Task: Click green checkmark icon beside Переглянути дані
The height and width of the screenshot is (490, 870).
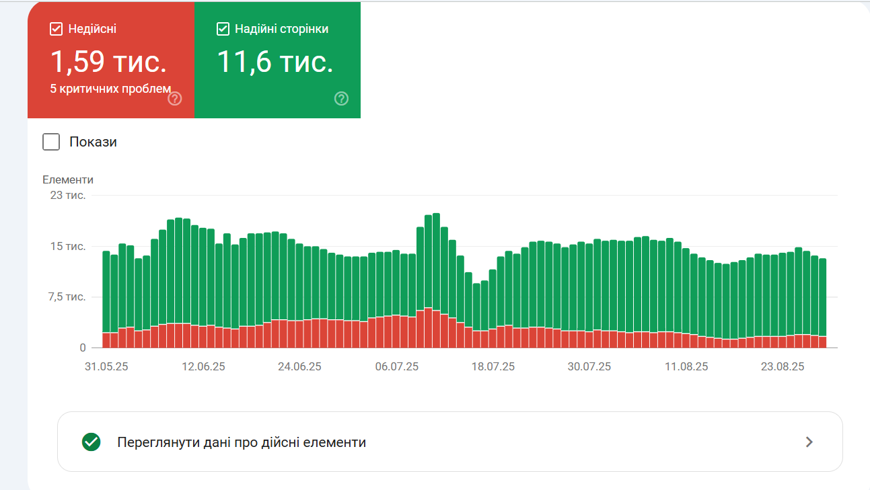Action: click(91, 442)
